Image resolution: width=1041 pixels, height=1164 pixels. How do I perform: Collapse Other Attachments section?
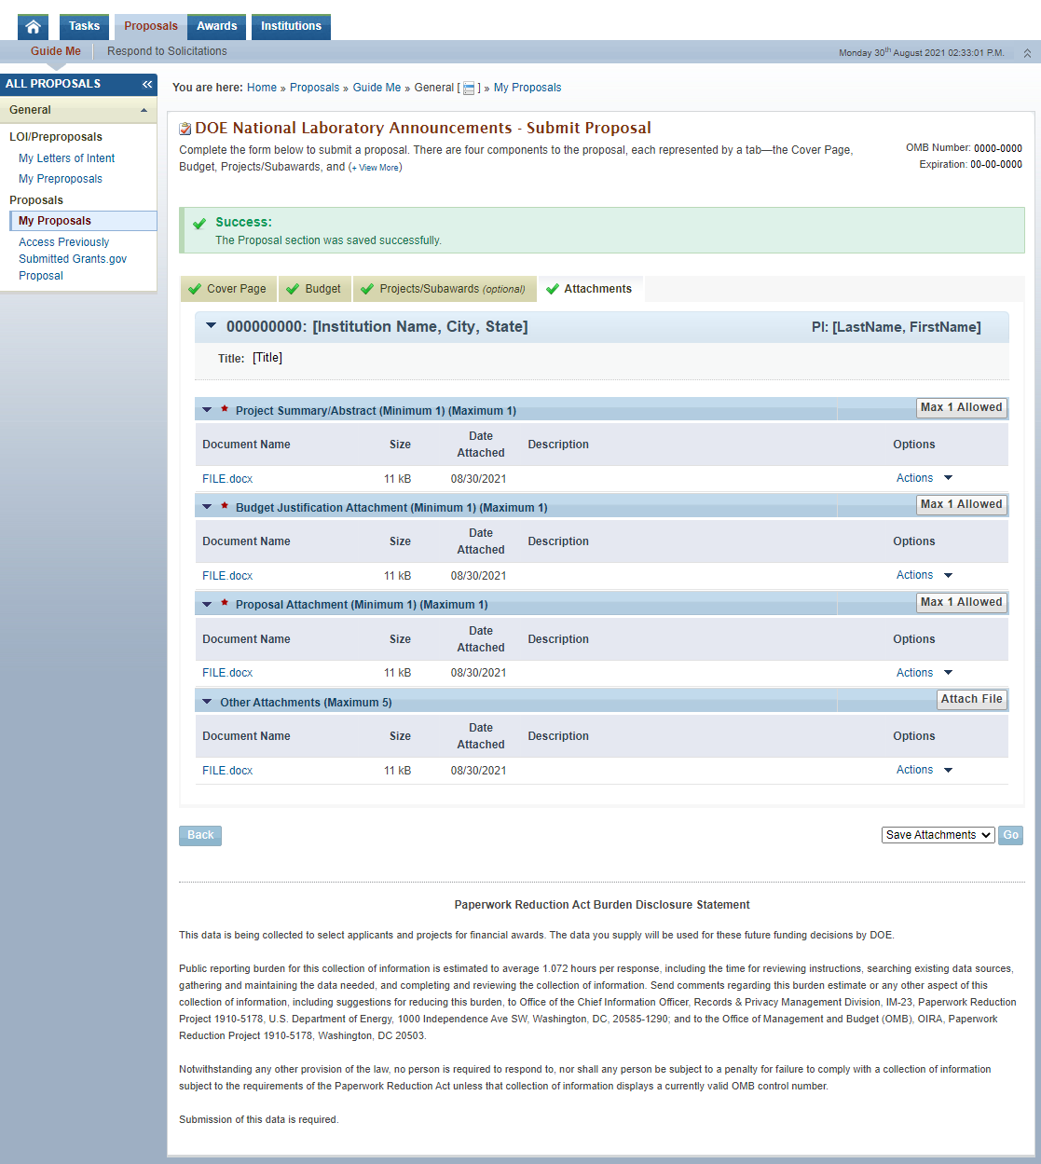pos(207,702)
